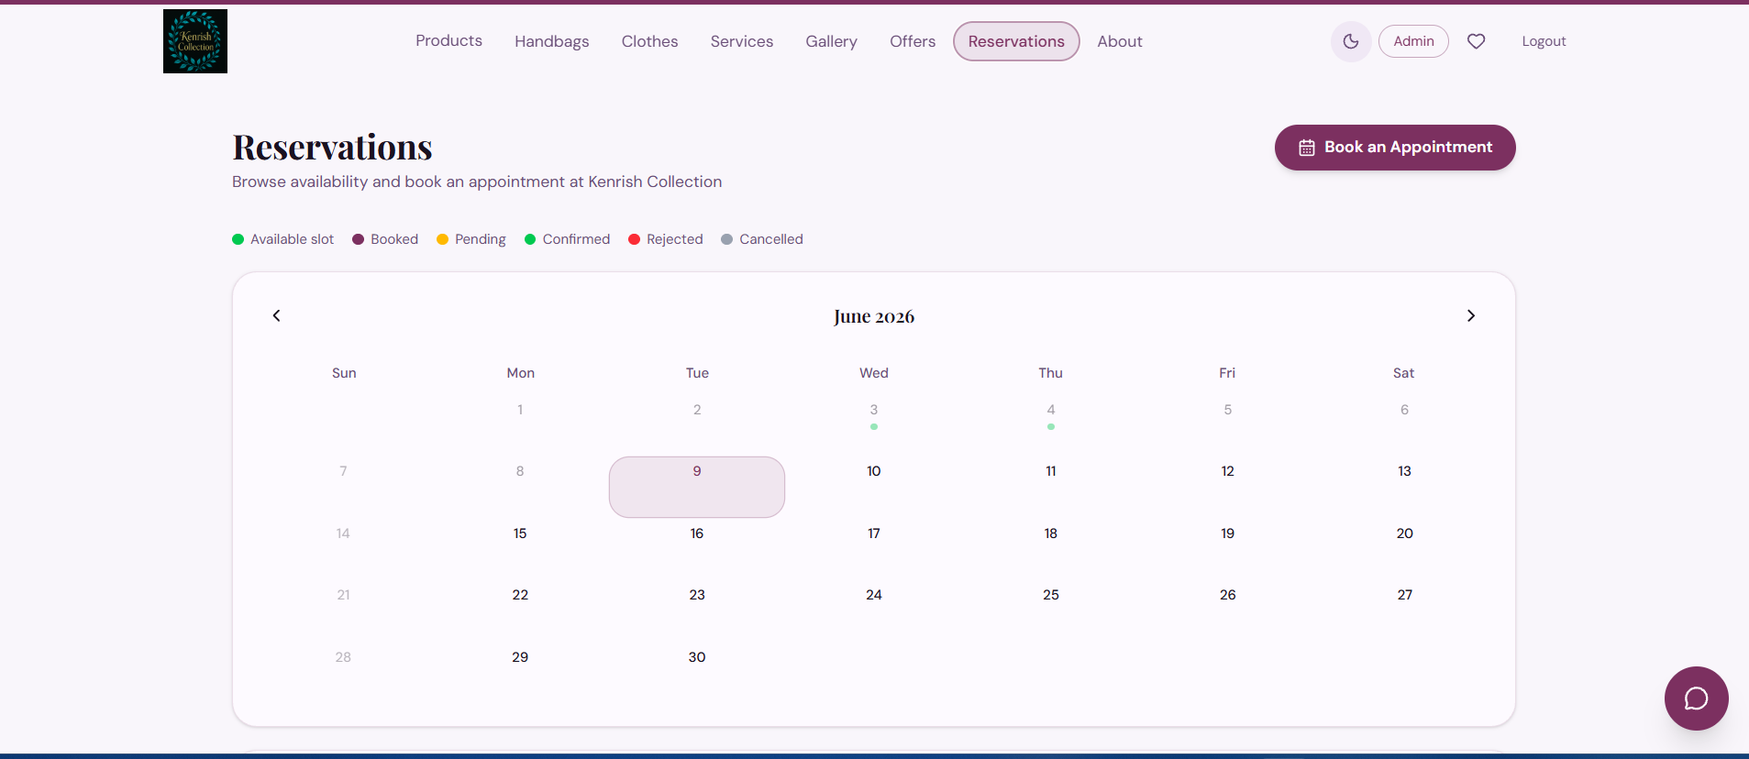1749x759 pixels.
Task: Open the About page
Action: pyautogui.click(x=1120, y=41)
